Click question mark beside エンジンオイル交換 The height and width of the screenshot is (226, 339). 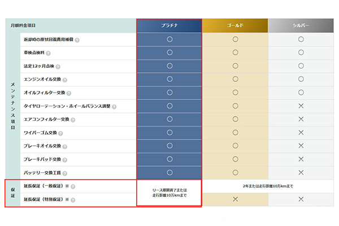coord(65,80)
